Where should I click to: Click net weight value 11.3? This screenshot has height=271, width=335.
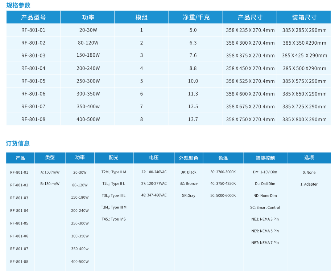[193, 94]
